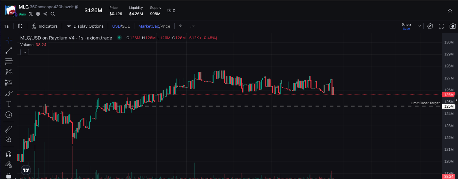This screenshot has height=179, width=458.
Task: Select the Fibonacci retracement tool
Action: point(9,61)
